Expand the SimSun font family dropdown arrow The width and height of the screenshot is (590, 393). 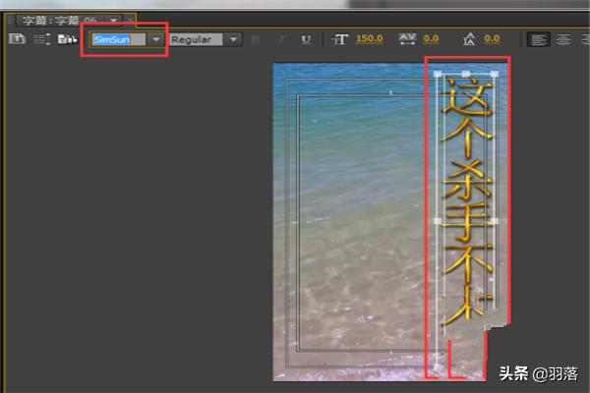pyautogui.click(x=155, y=39)
